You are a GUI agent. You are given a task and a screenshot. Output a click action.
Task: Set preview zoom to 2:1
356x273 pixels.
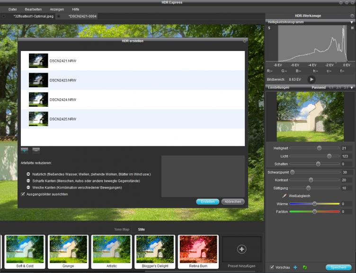click(x=338, y=87)
